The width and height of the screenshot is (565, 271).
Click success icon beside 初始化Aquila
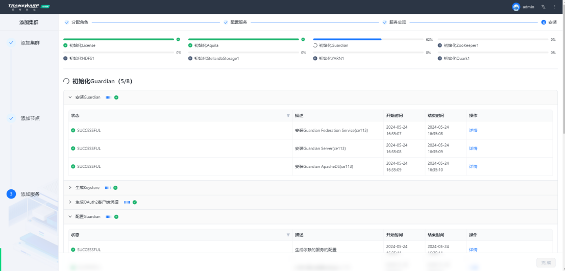[190, 45]
